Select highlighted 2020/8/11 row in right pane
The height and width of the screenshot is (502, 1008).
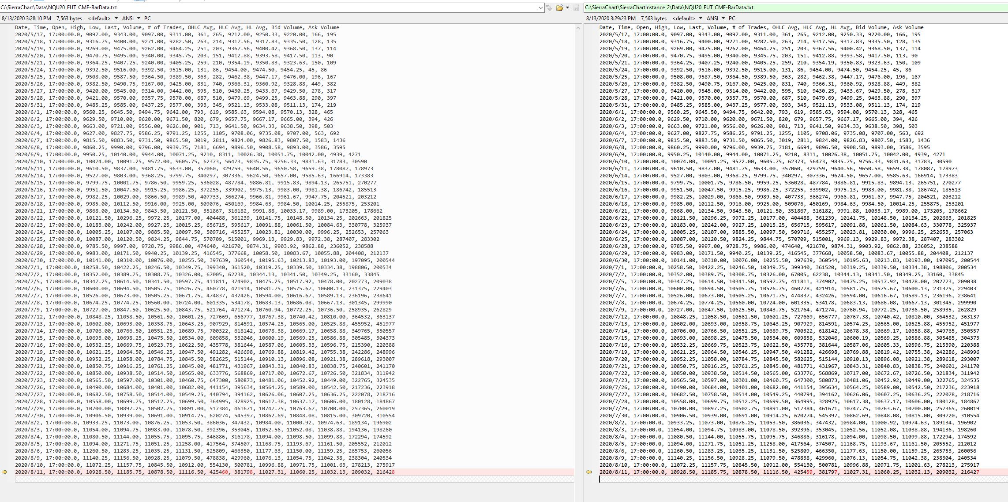tap(789, 472)
